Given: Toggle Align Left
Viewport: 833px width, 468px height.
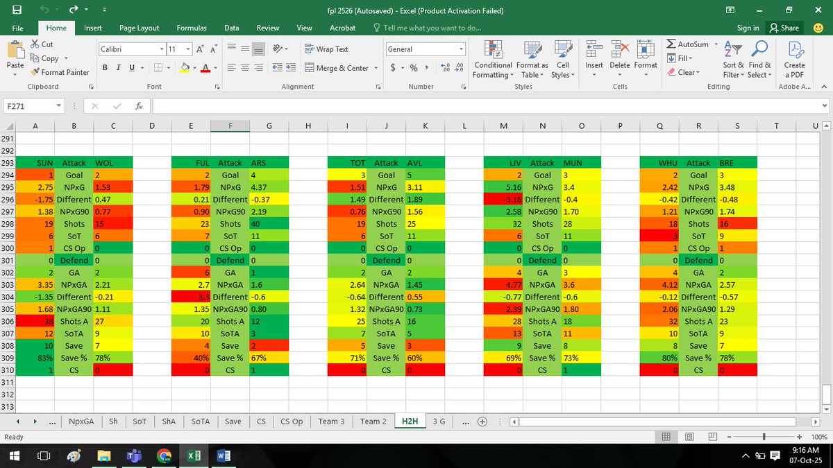Looking at the screenshot, I should click(x=233, y=68).
